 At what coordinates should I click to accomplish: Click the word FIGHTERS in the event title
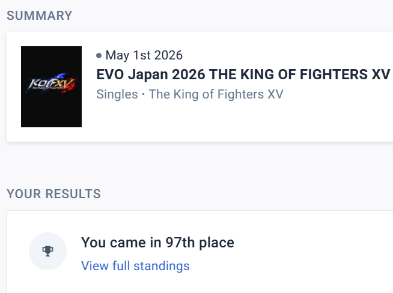pos(334,74)
